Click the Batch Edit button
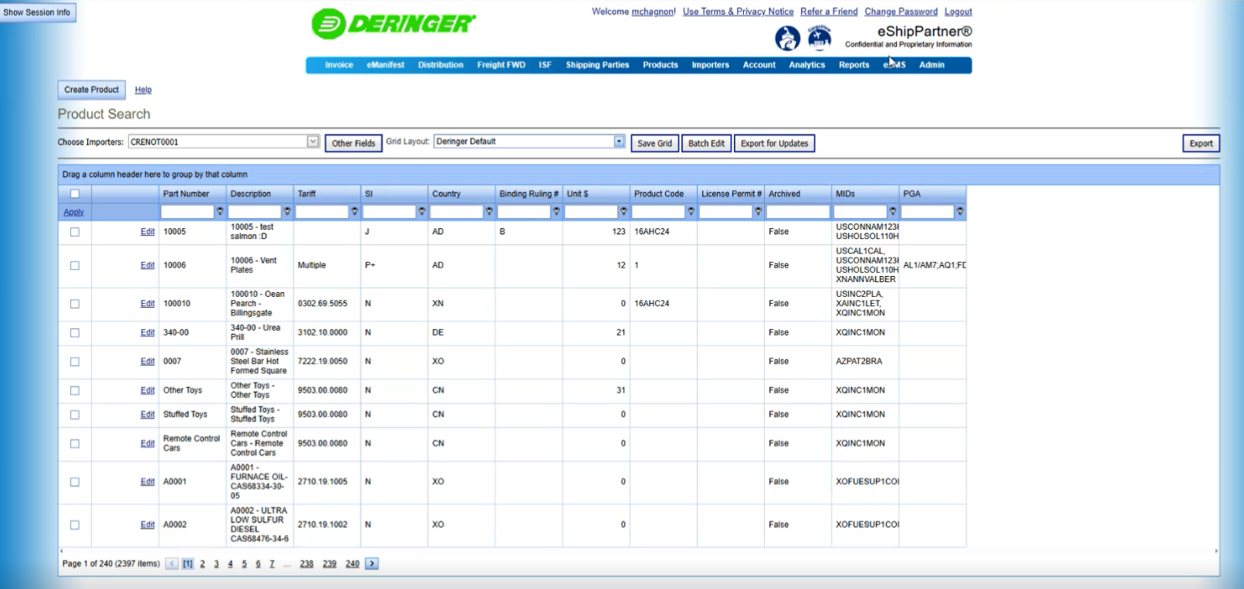Image resolution: width=1244 pixels, height=589 pixels. point(706,143)
